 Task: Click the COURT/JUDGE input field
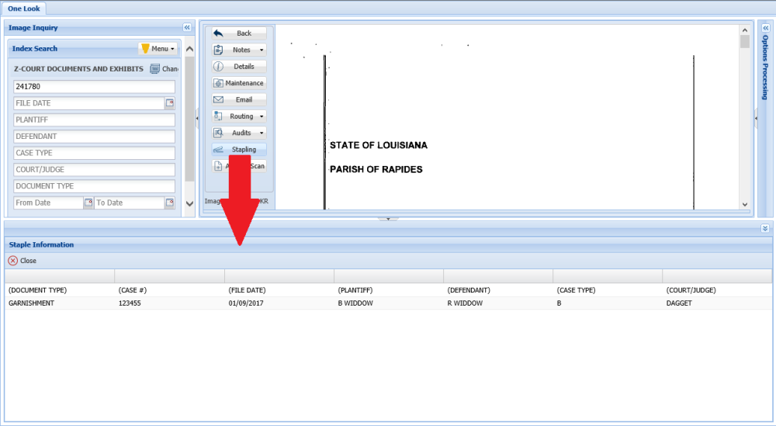[x=94, y=170]
